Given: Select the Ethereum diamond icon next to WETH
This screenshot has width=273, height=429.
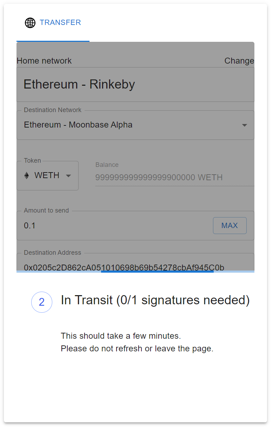Looking at the screenshot, I should point(27,175).
